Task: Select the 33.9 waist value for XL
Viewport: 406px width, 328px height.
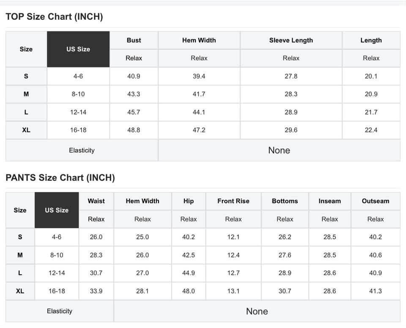Action: click(x=96, y=291)
